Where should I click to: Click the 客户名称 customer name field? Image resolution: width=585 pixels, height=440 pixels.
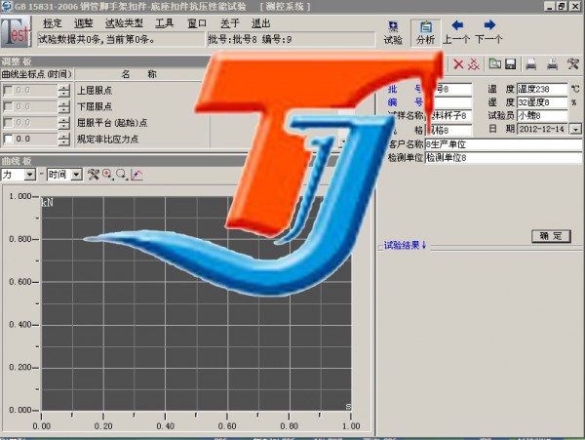pos(503,144)
